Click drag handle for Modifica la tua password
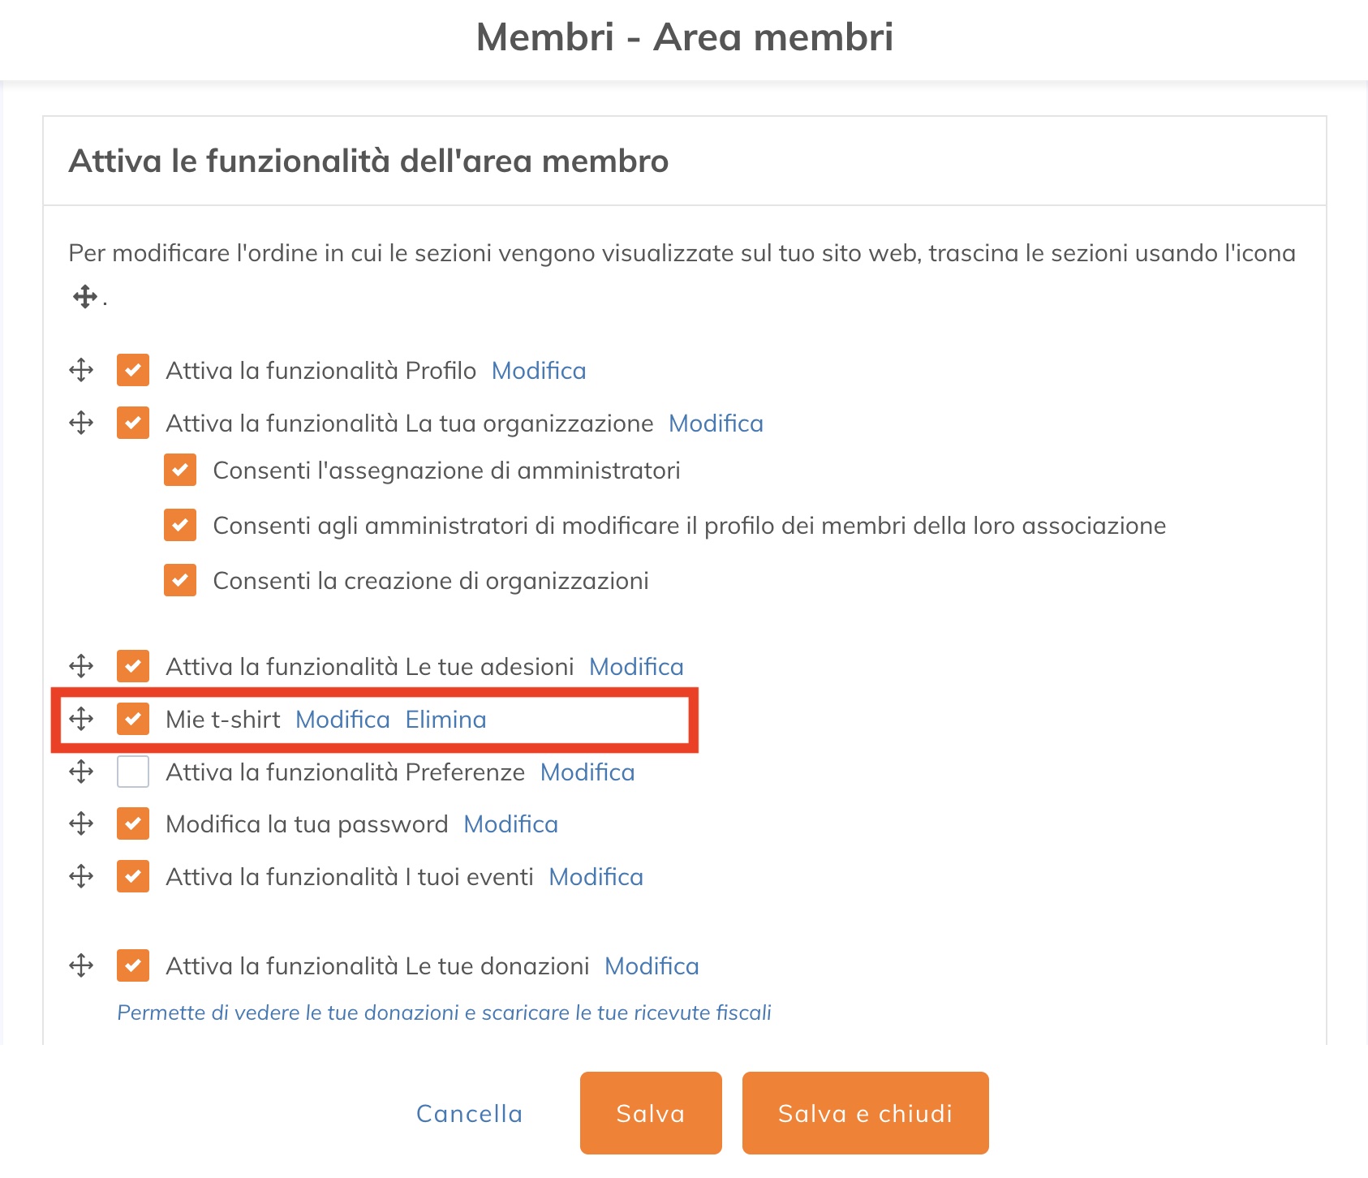 click(81, 823)
